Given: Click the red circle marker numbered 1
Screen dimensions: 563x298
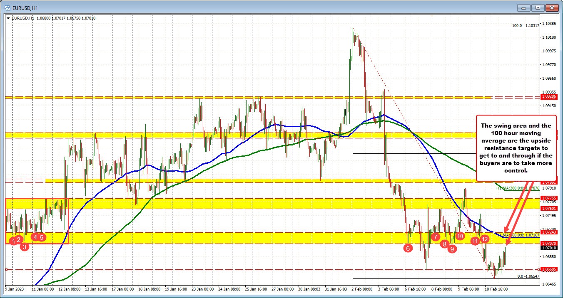Looking at the screenshot, I should [14, 241].
